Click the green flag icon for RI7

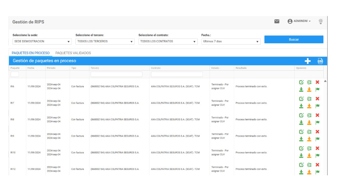(317, 106)
